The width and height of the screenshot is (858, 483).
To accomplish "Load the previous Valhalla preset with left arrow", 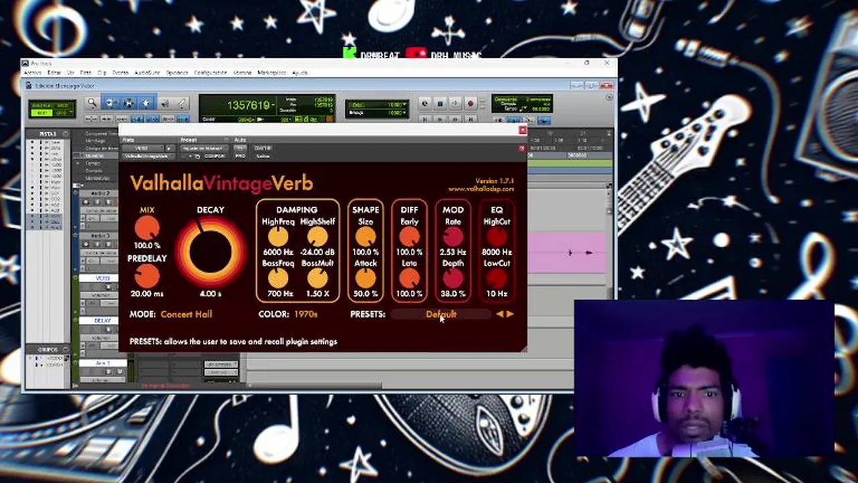I will click(x=500, y=314).
